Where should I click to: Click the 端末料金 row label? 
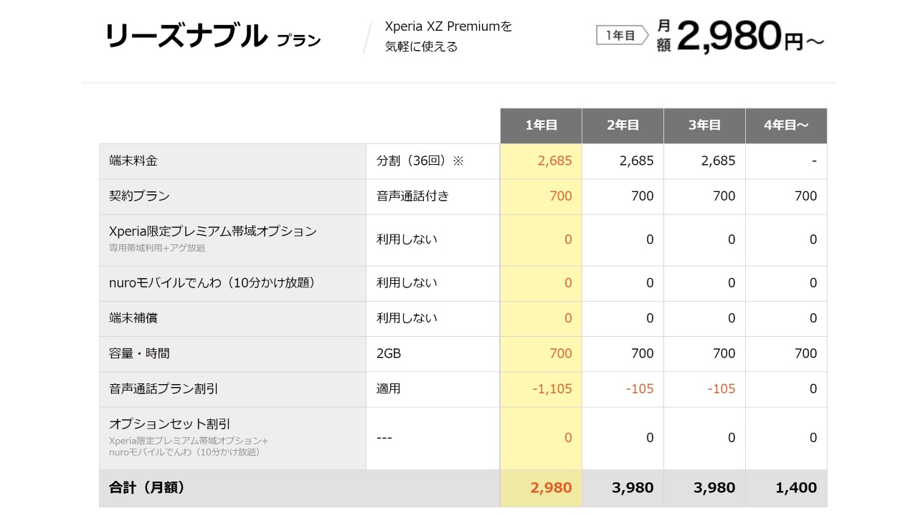[x=133, y=161]
